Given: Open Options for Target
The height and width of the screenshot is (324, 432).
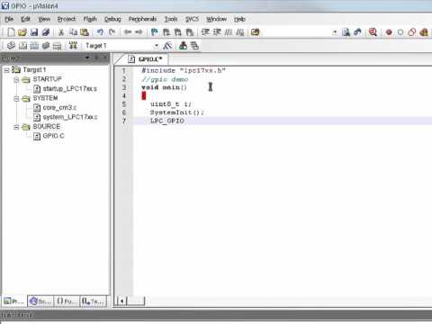Looking at the screenshot, I should coord(167,46).
